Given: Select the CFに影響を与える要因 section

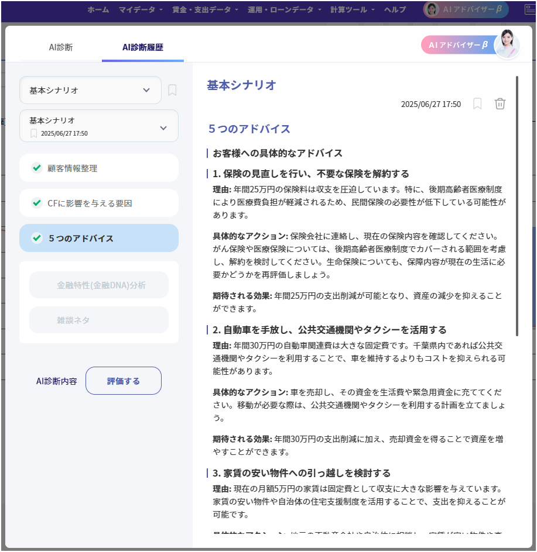Looking at the screenshot, I should (x=99, y=203).
